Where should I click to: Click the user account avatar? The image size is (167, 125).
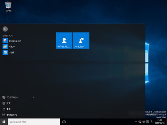pyautogui.click(x=5, y=29)
